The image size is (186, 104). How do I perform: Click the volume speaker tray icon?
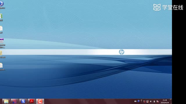151,101
